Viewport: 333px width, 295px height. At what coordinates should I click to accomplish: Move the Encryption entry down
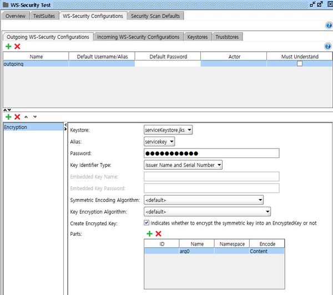coord(35,117)
